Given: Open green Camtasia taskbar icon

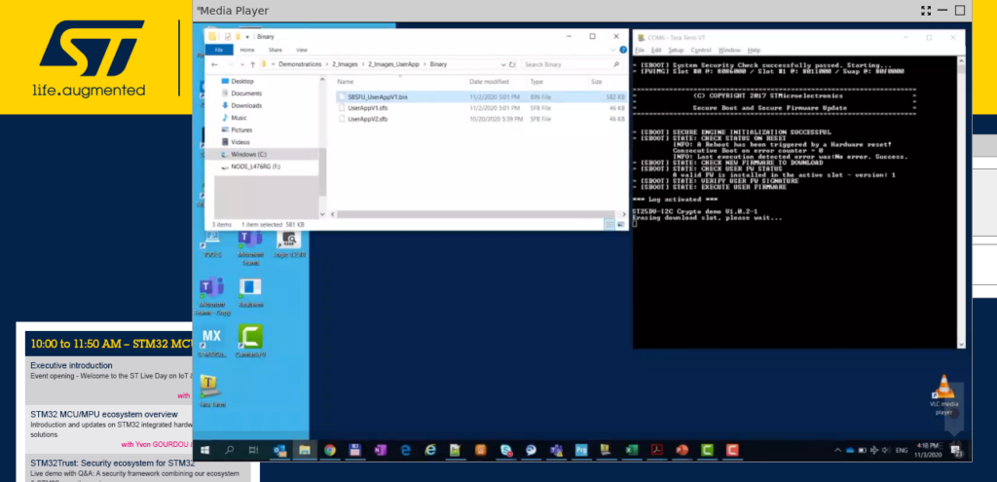Looking at the screenshot, I should tap(707, 450).
